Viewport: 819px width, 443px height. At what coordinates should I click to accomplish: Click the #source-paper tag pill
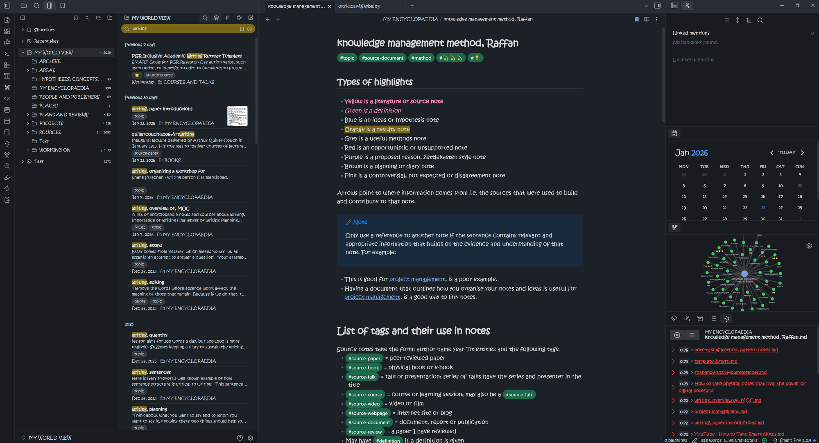[364, 358]
